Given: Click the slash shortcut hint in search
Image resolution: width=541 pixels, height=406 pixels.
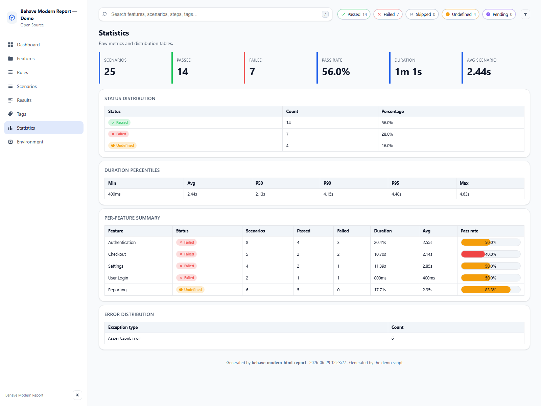Looking at the screenshot, I should tap(325, 14).
